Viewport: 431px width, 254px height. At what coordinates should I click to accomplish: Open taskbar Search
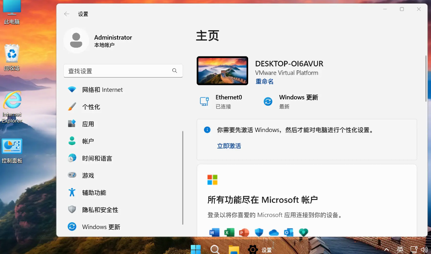click(x=215, y=249)
